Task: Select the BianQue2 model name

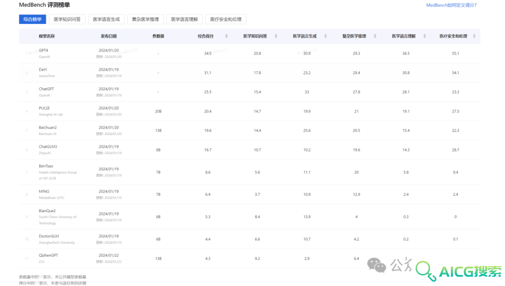Action: 47,211
